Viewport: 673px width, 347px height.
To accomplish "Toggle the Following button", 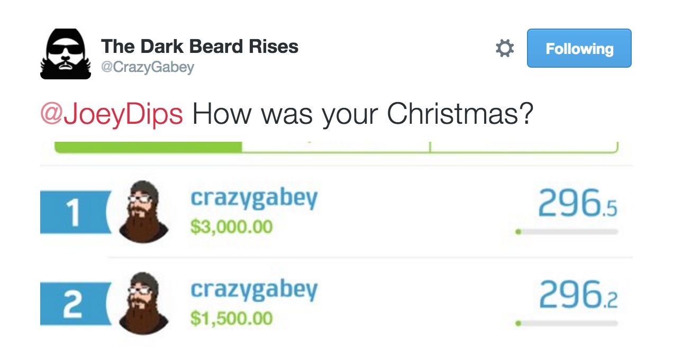I will (579, 49).
